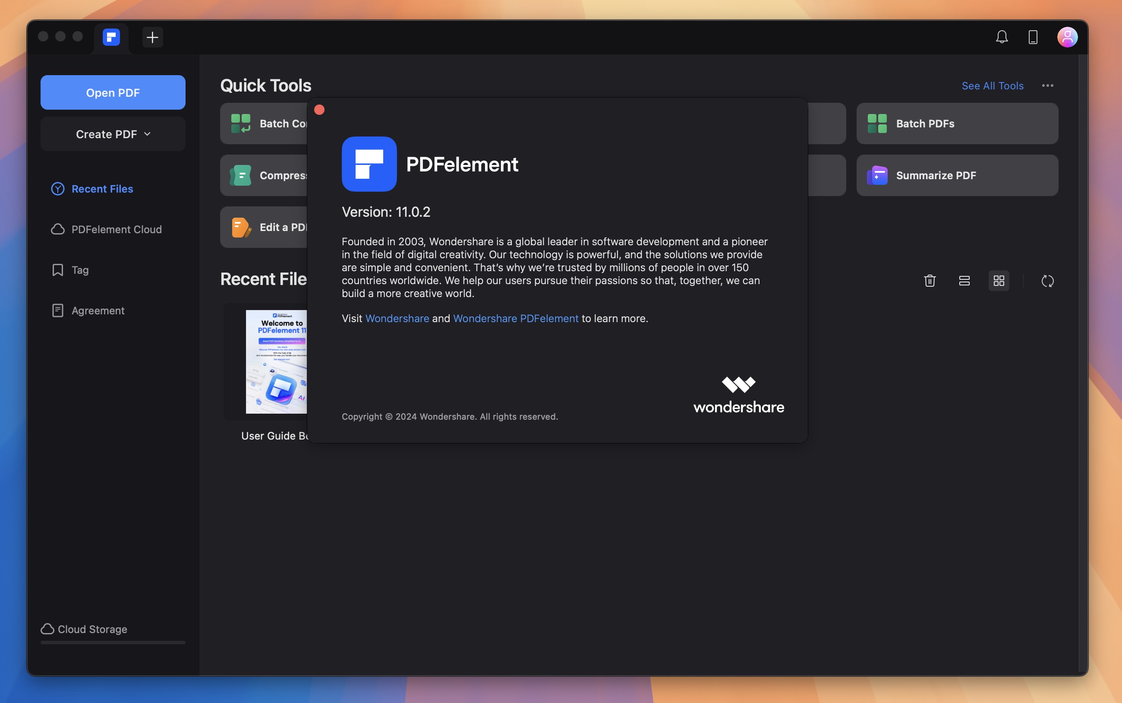The height and width of the screenshot is (703, 1122).
Task: Open the Quick Tools more options ellipsis
Action: click(1047, 85)
